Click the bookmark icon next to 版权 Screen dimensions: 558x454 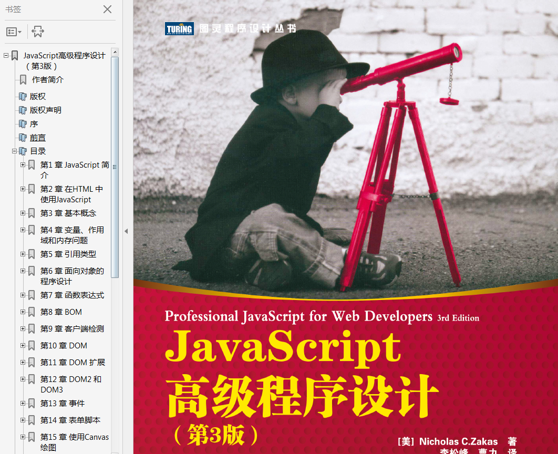coord(23,96)
